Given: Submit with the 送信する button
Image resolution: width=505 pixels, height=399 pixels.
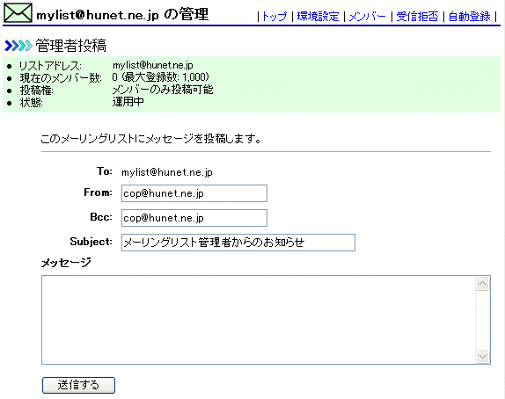Looking at the screenshot, I should tap(78, 385).
